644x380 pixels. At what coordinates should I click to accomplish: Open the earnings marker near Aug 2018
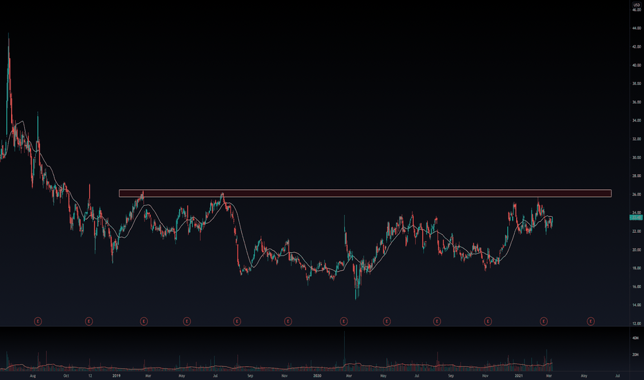pyautogui.click(x=38, y=321)
